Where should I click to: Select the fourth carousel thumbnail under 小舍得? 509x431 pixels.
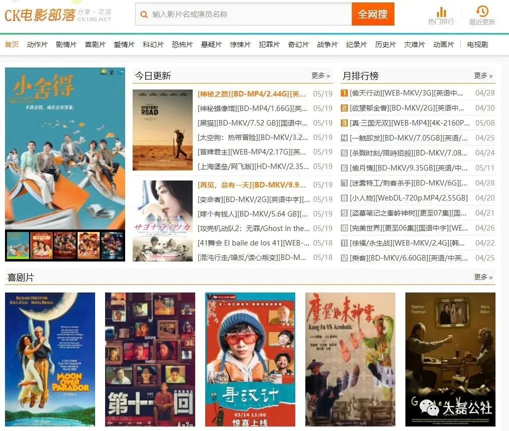click(x=89, y=245)
